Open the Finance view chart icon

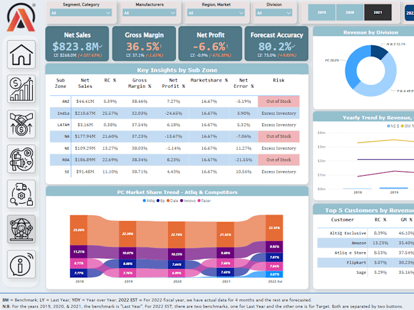point(21,89)
